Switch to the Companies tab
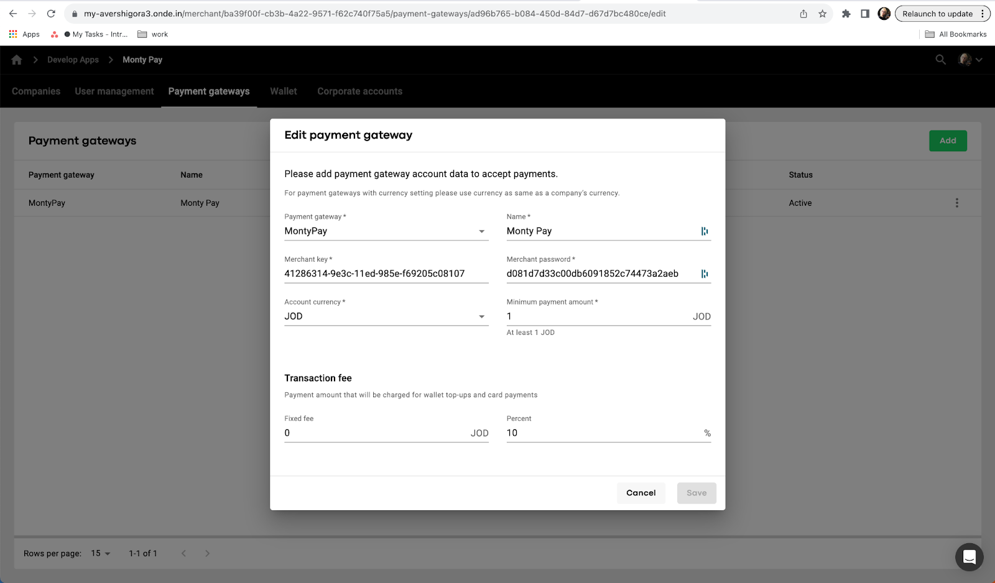 [x=36, y=91]
